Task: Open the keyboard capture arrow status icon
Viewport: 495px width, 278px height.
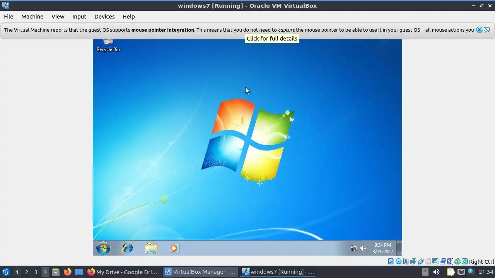Action: click(x=464, y=261)
